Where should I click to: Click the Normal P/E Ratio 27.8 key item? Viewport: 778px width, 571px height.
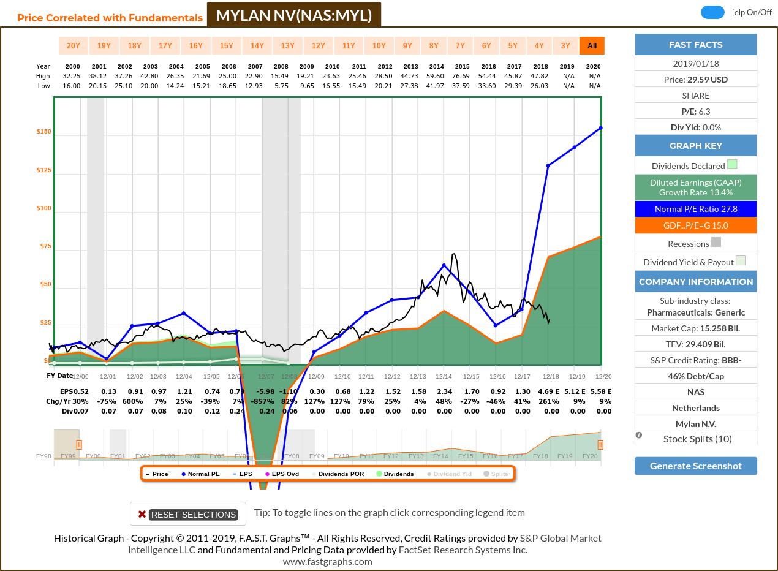(x=696, y=208)
